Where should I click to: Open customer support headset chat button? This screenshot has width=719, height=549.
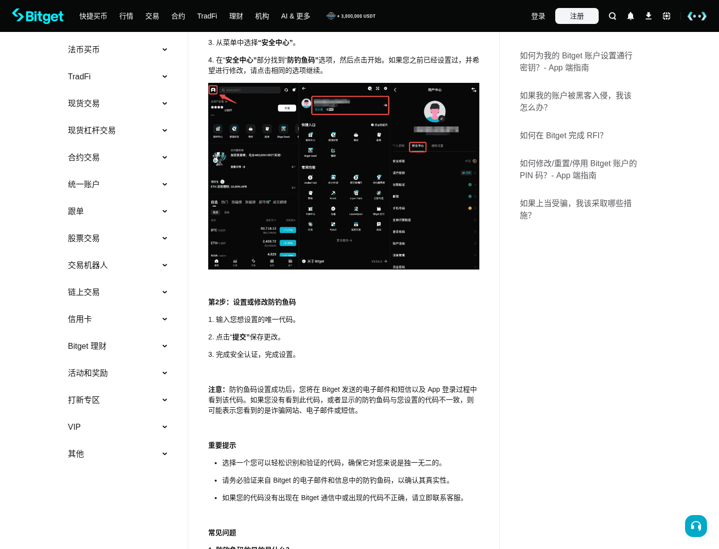696,526
